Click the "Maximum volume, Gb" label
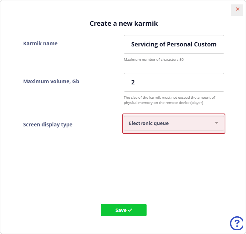Screen dimensions: 246x234 pyautogui.click(x=51, y=81)
